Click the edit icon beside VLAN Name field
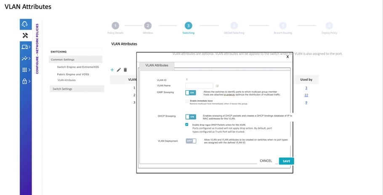 click(217, 86)
